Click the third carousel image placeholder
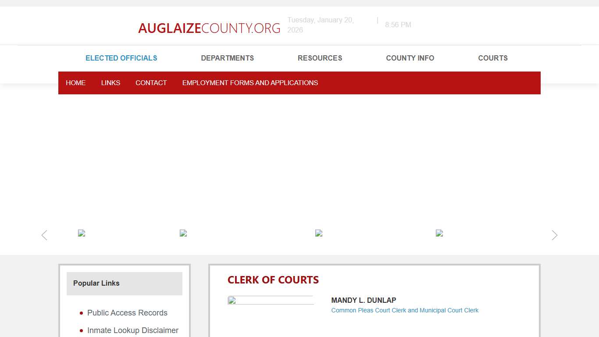Image resolution: width=599 pixels, height=337 pixels. 319,233
